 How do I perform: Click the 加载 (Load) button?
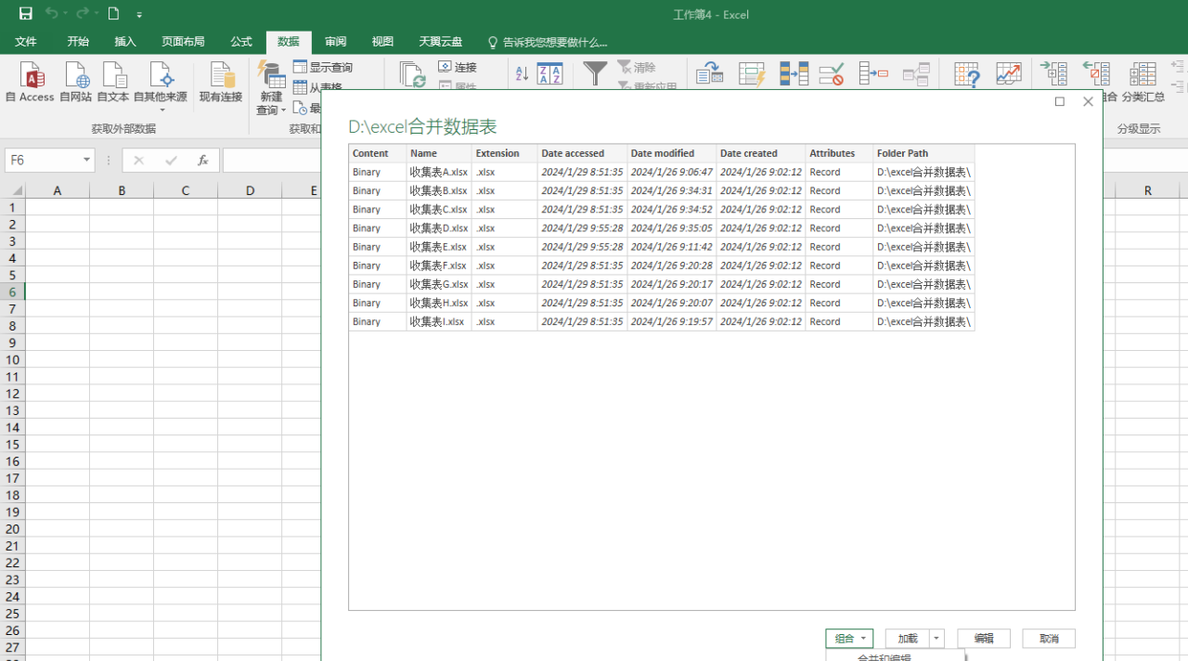(908, 639)
